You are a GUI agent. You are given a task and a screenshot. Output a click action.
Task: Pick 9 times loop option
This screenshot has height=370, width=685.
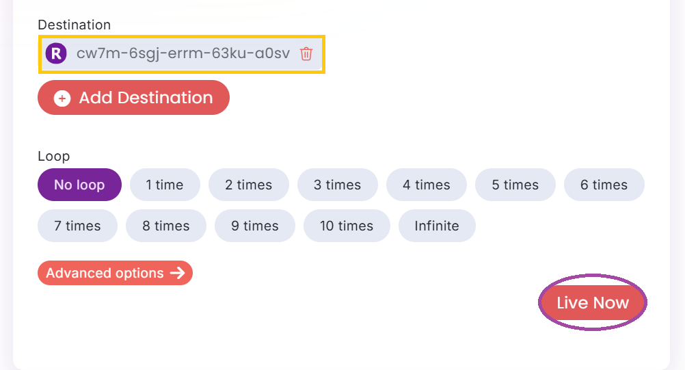click(x=255, y=226)
